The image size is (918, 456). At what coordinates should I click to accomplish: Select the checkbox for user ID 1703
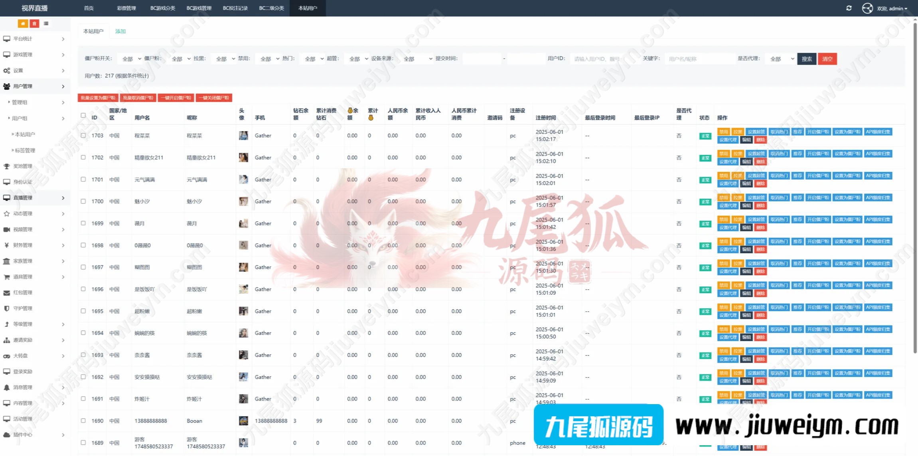coord(83,135)
